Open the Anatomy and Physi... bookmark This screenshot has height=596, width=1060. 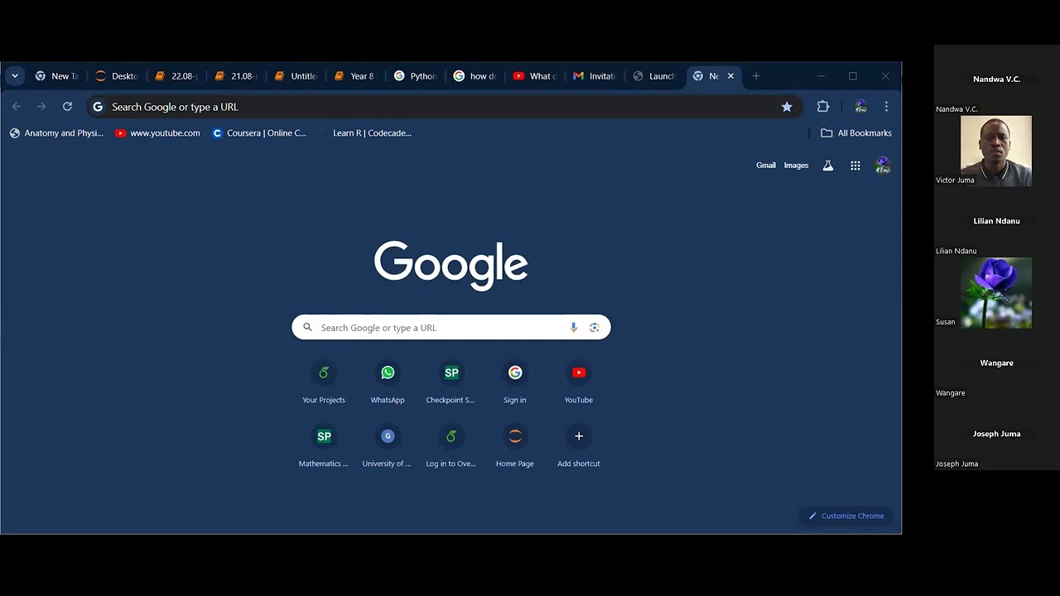[x=56, y=133]
